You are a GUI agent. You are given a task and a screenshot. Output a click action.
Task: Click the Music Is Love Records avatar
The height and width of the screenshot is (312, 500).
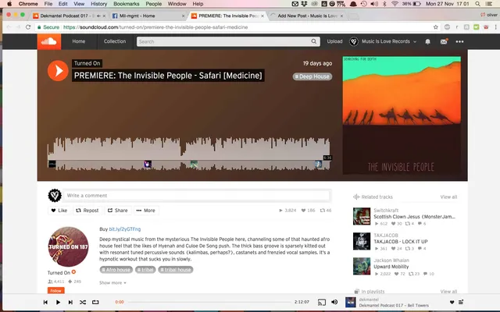coord(354,41)
